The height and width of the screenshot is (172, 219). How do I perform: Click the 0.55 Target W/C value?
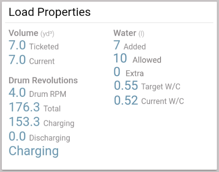[126, 86]
